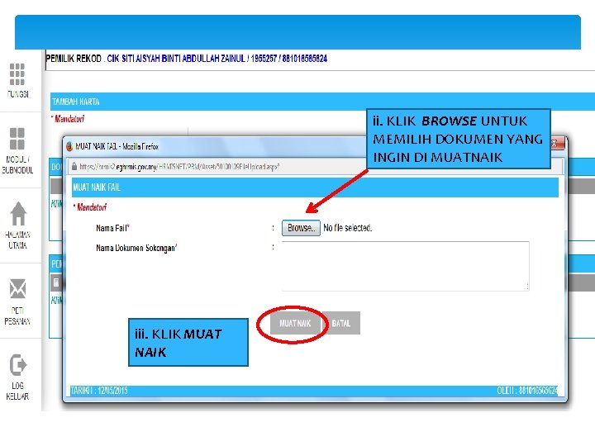Click the OLEH user ID footer text
The height and width of the screenshot is (446, 595).
pyautogui.click(x=527, y=390)
